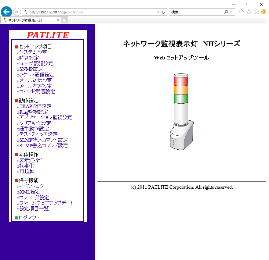Open ソケット通信設定 link
This screenshot has height=260, width=269.
tap(36, 75)
